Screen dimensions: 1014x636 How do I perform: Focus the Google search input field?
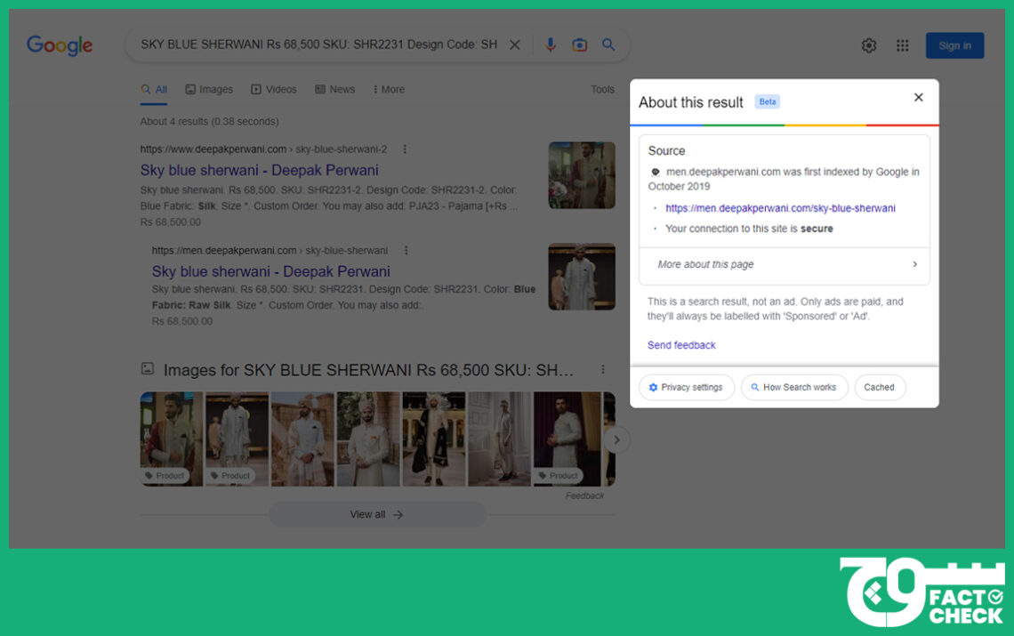point(318,44)
